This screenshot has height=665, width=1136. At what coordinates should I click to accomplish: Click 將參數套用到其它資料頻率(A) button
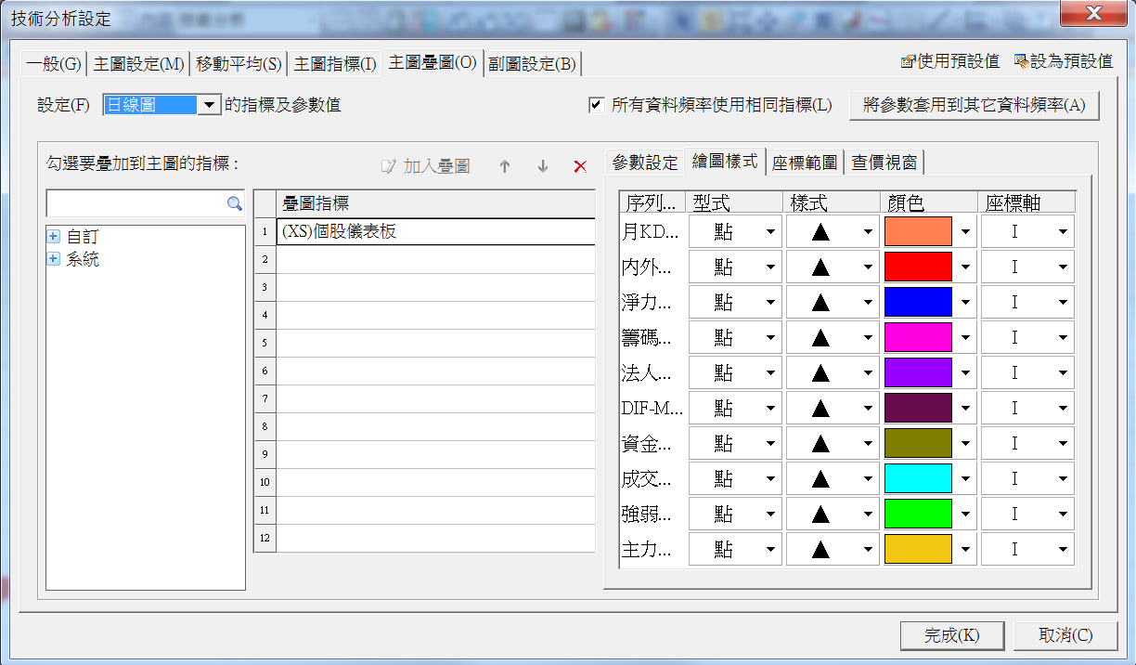[x=974, y=105]
